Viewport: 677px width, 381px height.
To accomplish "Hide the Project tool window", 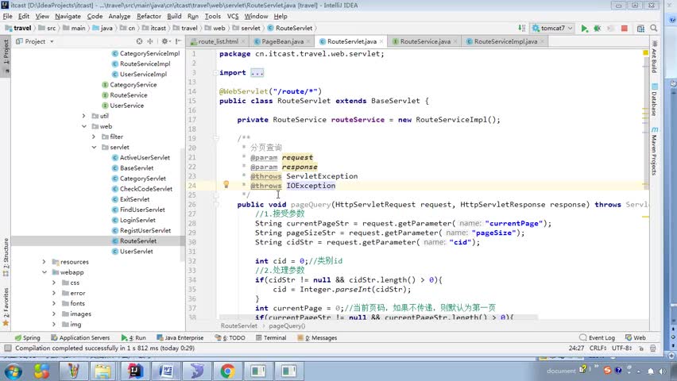I will (x=178, y=41).
